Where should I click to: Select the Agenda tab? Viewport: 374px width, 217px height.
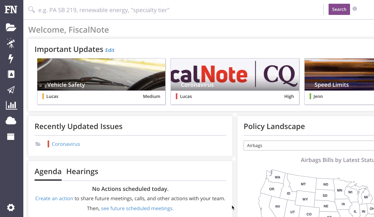[x=48, y=172]
